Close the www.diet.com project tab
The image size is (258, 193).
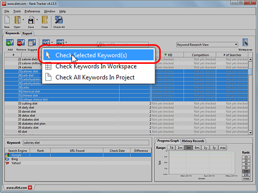[x=30, y=187]
